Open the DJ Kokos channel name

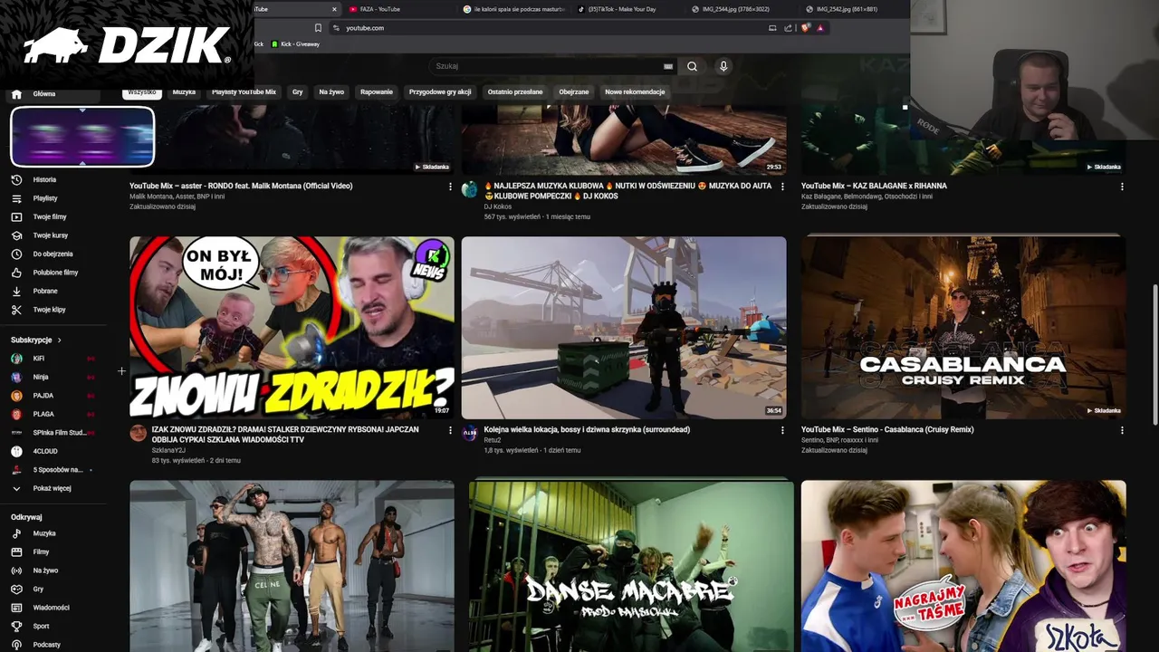[x=498, y=206]
